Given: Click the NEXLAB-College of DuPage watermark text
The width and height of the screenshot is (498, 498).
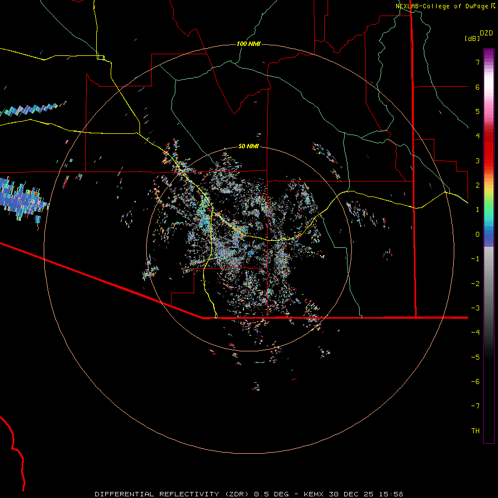Looking at the screenshot, I should click(442, 6).
